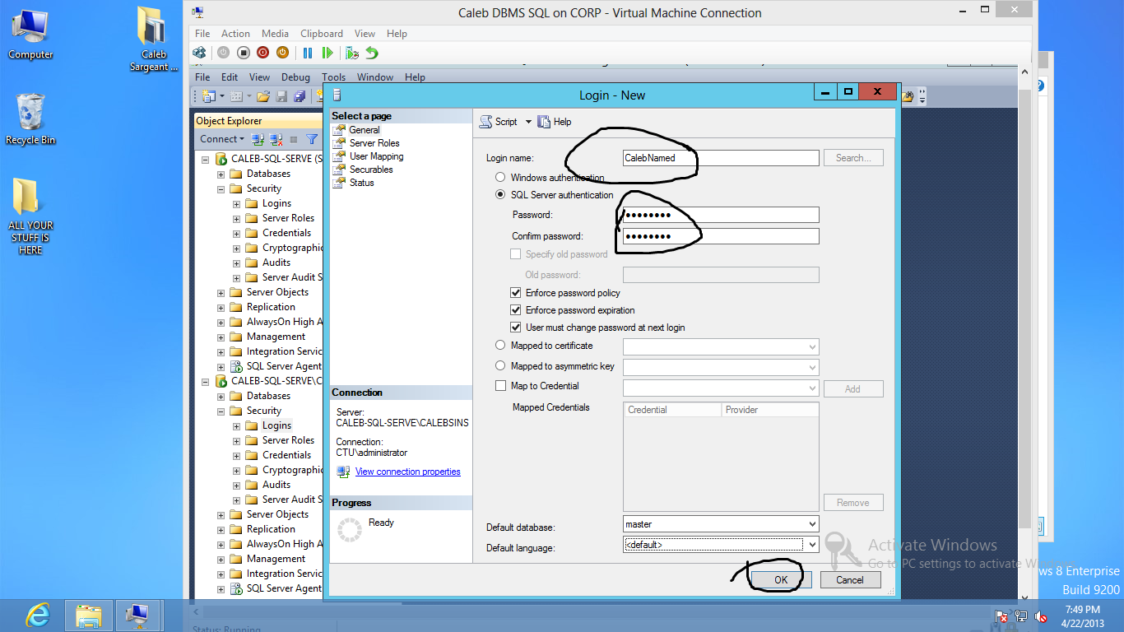1124x632 pixels.
Task: Open the Default database dropdown
Action: coord(812,524)
